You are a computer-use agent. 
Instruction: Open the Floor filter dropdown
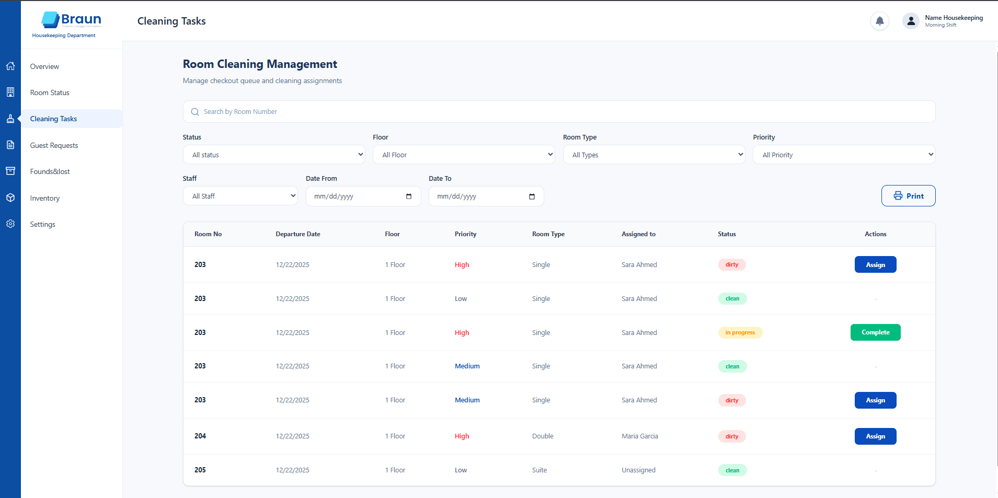[464, 155]
